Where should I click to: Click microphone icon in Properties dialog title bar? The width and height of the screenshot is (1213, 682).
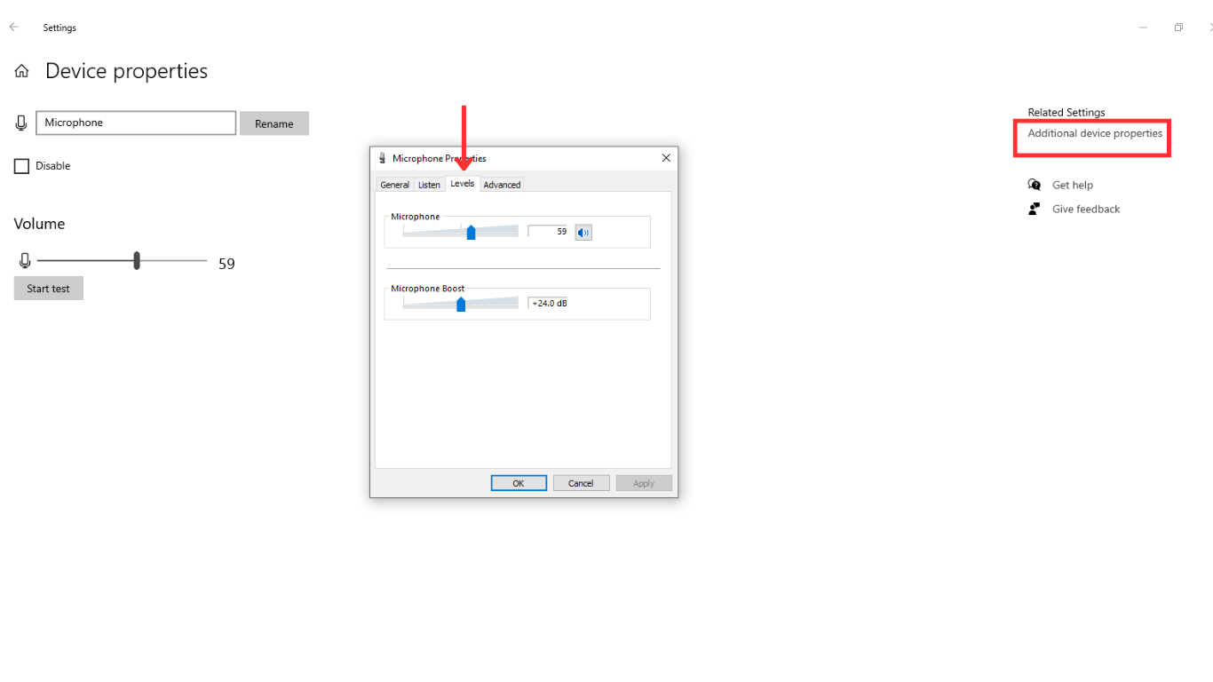[383, 158]
